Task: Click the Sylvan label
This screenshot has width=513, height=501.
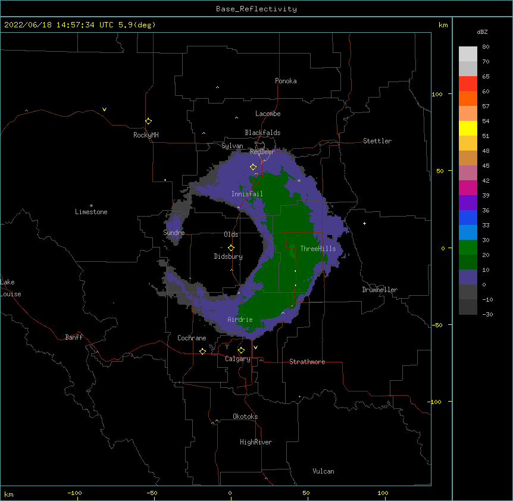Action: pyautogui.click(x=232, y=146)
